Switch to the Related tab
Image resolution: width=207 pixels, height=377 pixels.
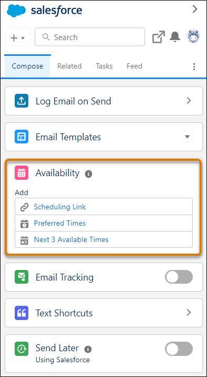tap(69, 66)
